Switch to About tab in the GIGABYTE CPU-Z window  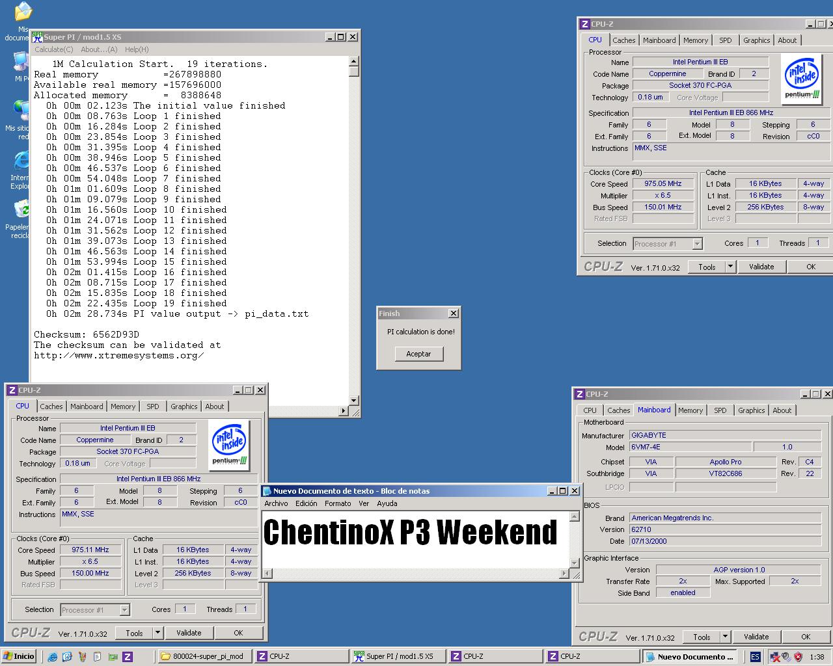pos(782,410)
